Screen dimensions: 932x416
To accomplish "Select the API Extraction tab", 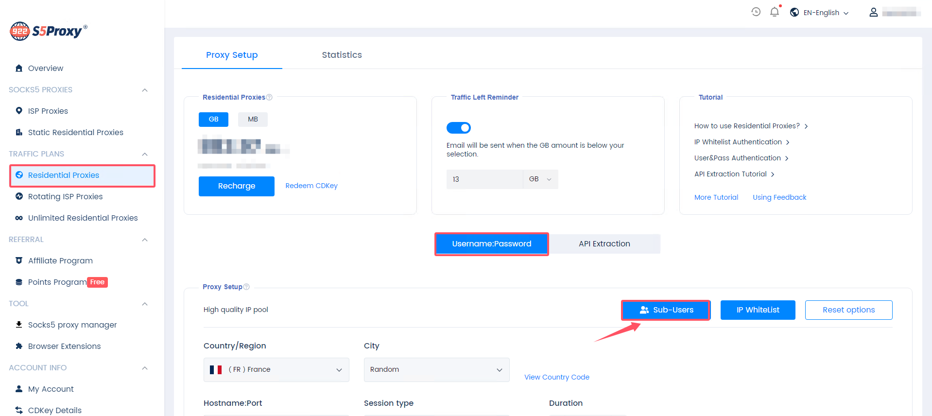I will pyautogui.click(x=604, y=244).
